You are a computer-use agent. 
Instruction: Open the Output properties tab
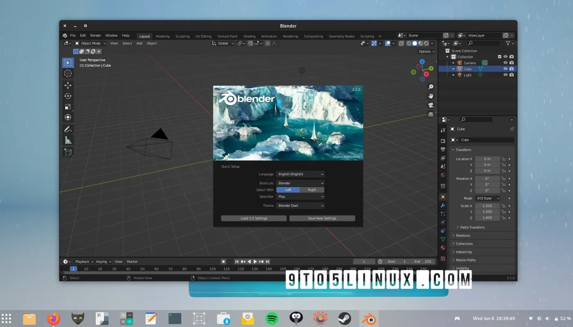pyautogui.click(x=443, y=149)
